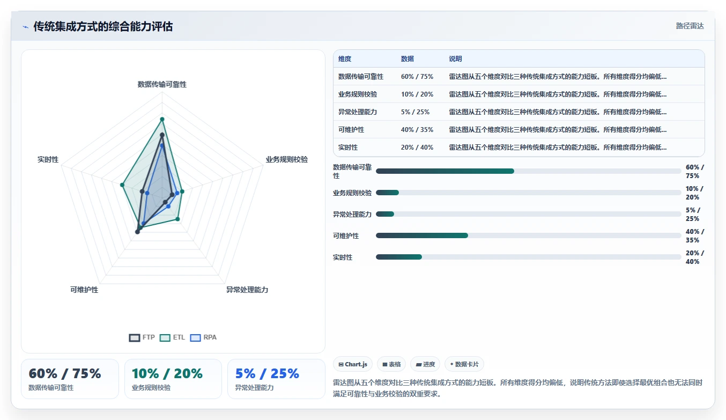726x420 pixels.
Task: Select the 进度 chip
Action: pos(425,364)
